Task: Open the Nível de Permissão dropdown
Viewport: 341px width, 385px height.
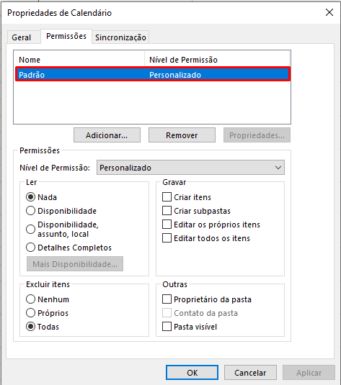Action: click(190, 168)
